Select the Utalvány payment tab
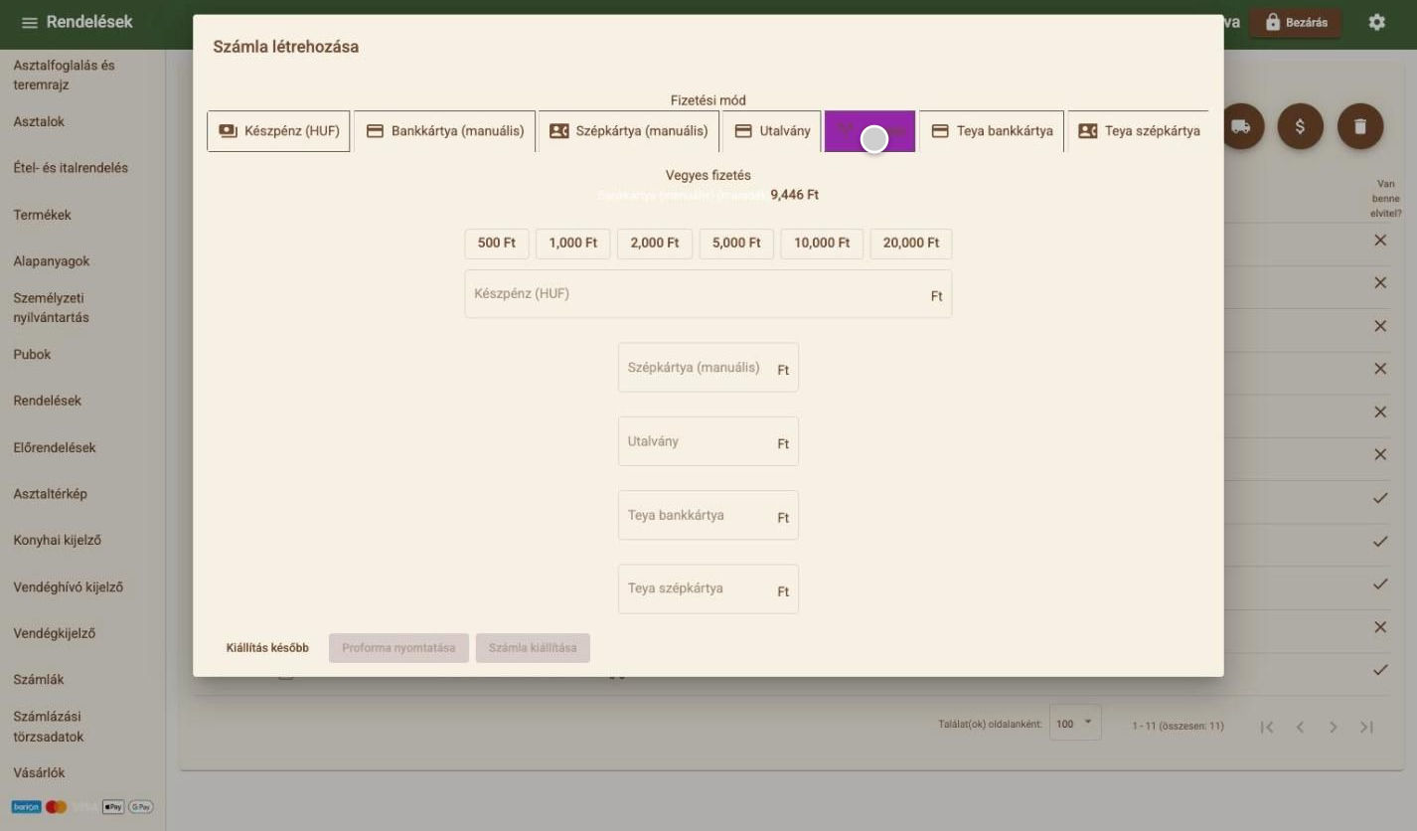The image size is (1417, 831). click(x=772, y=131)
